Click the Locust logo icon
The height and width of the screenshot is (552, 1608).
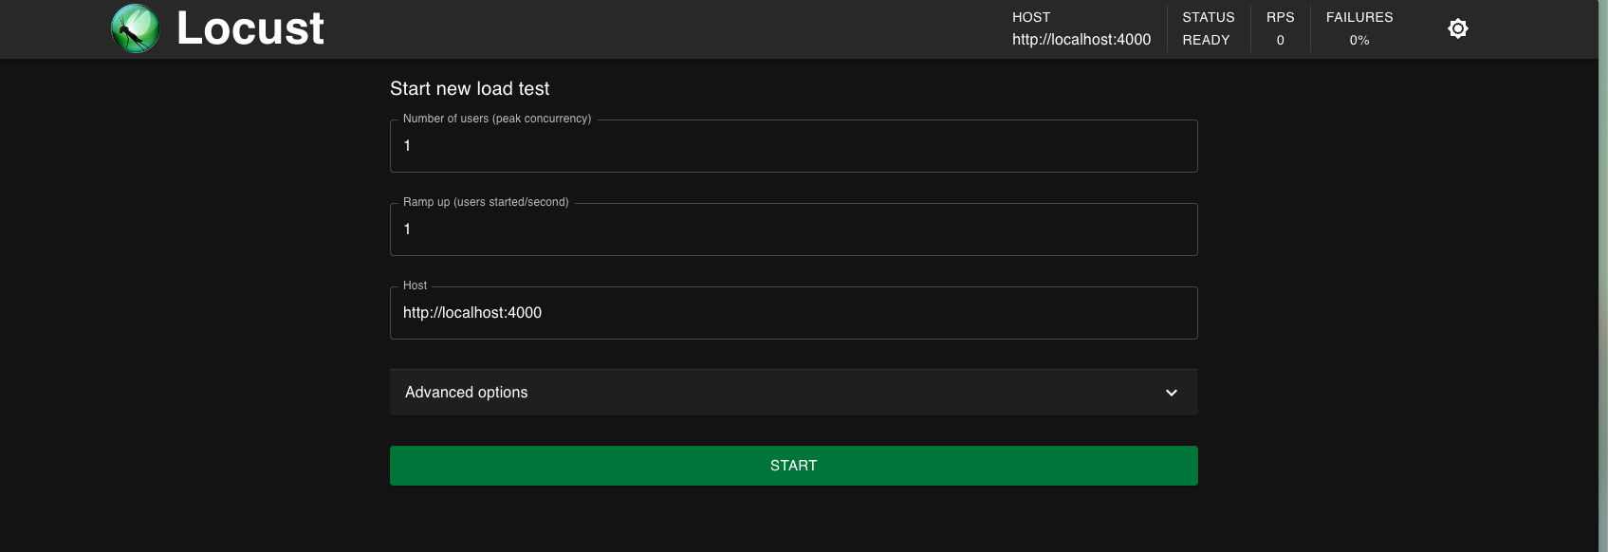click(x=135, y=28)
